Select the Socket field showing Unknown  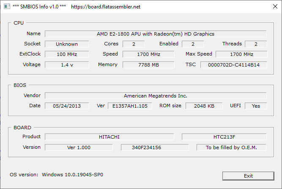(x=67, y=44)
